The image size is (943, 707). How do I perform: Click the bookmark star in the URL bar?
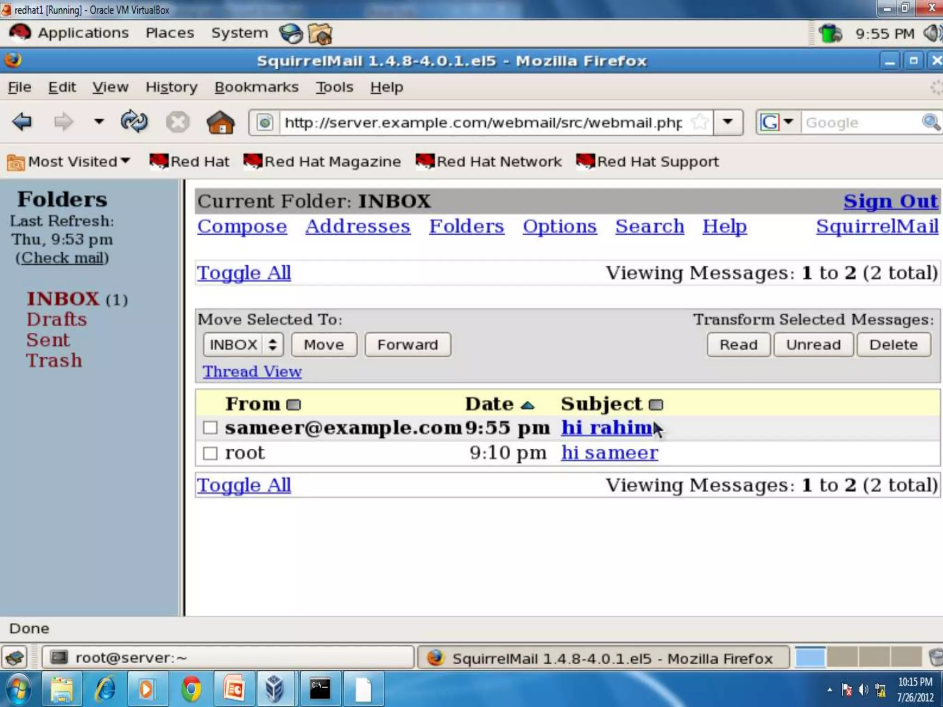pyautogui.click(x=699, y=122)
